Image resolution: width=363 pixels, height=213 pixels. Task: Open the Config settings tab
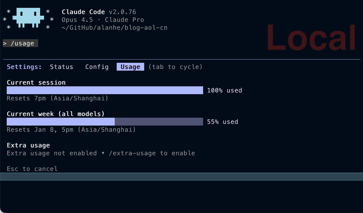coord(97,67)
